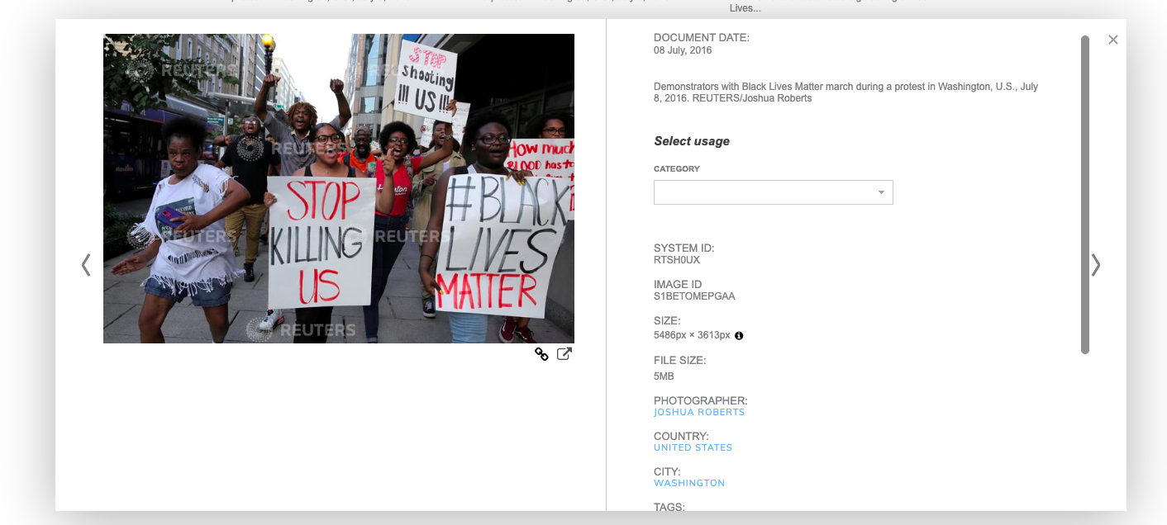The height and width of the screenshot is (525, 1167).
Task: Click the document date 08 July, 2016
Action: tap(683, 50)
